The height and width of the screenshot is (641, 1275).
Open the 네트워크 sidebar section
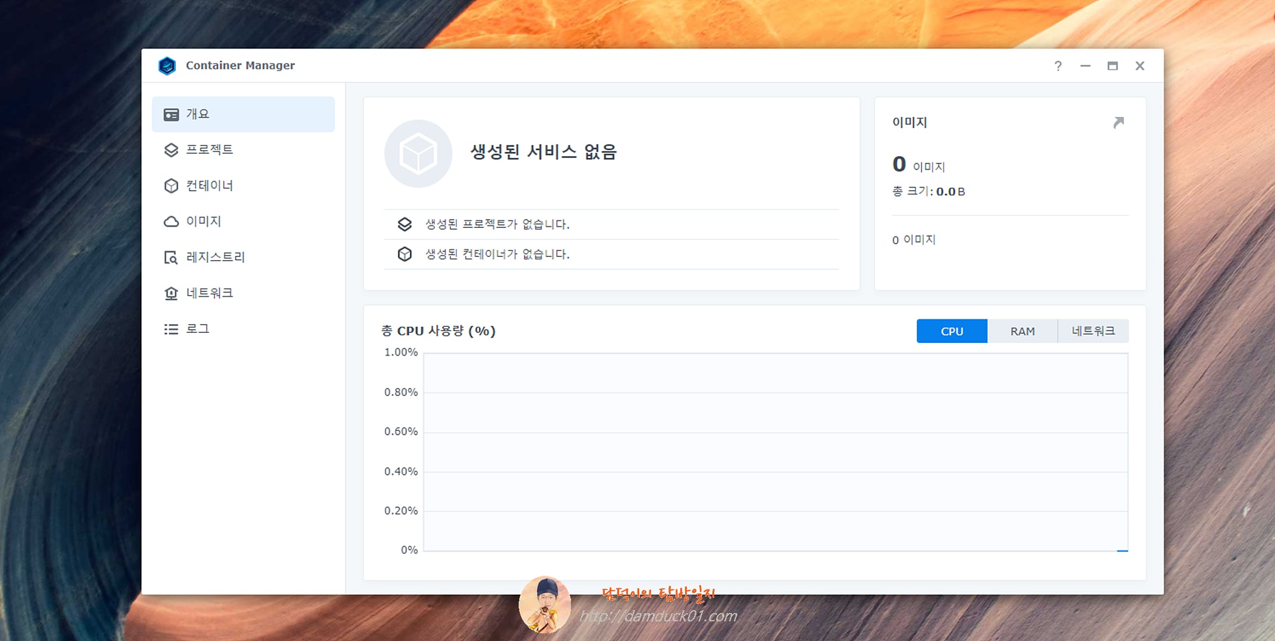point(208,293)
